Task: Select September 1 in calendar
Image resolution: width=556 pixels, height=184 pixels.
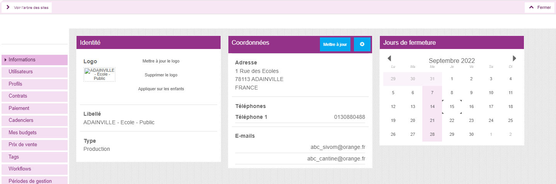Action: point(452,79)
